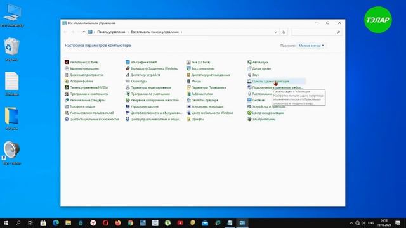Open taskbar search magnifier
The width and height of the screenshot is (406, 228).
(18, 223)
